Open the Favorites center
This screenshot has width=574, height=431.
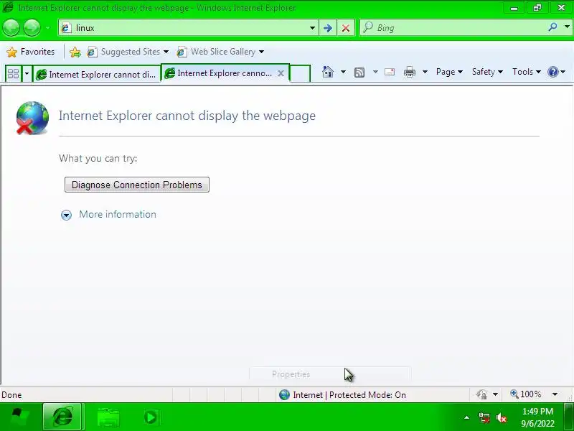(x=31, y=52)
